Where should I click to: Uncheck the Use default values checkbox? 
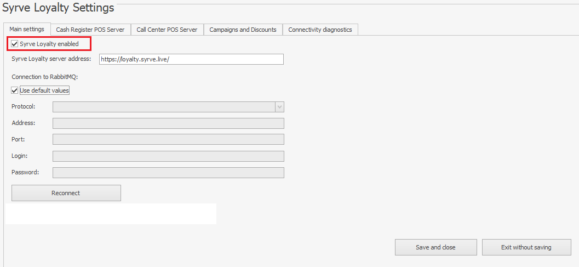coord(15,90)
